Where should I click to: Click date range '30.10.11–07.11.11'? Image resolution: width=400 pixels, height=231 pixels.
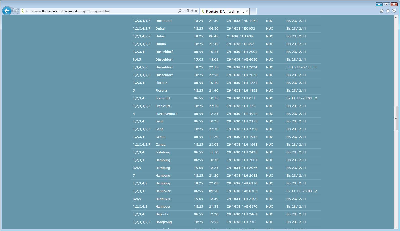tap(302, 67)
